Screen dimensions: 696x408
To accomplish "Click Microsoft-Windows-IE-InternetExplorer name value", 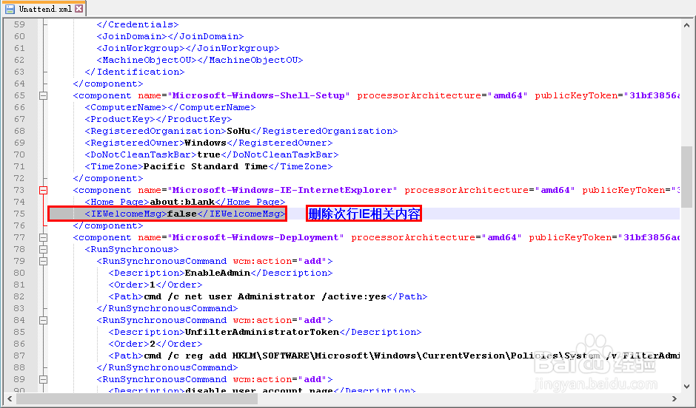I will pos(282,191).
